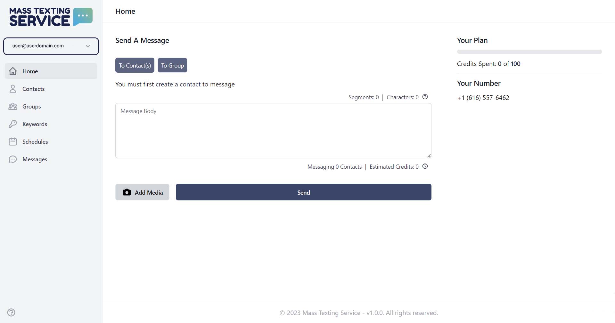Open help via bottom-left question mark icon
This screenshot has width=615, height=323.
(11, 312)
